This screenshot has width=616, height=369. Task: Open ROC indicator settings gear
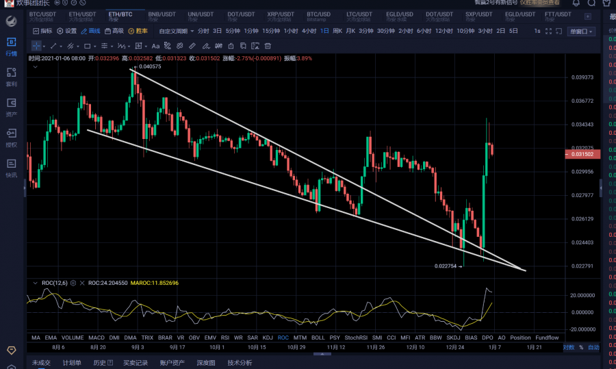(73, 283)
